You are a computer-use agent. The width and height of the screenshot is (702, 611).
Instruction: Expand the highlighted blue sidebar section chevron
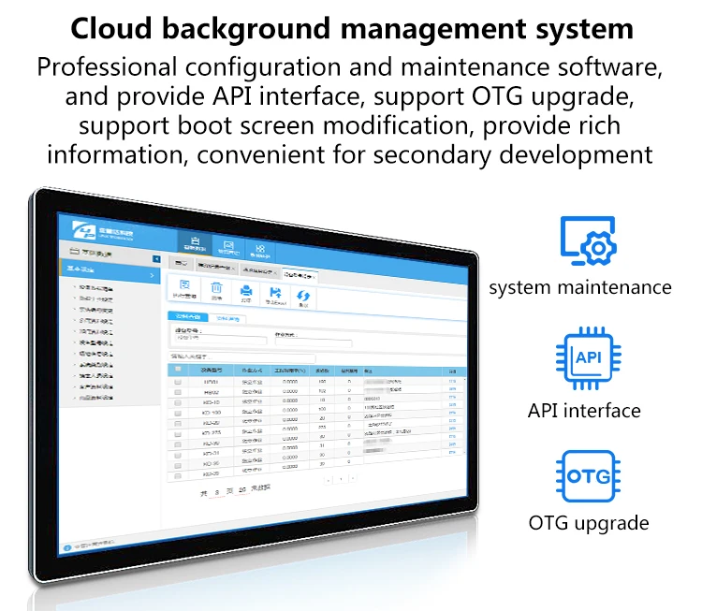153,275
